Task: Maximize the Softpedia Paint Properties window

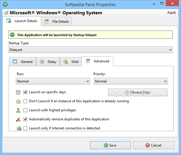Action: pos(162,3)
